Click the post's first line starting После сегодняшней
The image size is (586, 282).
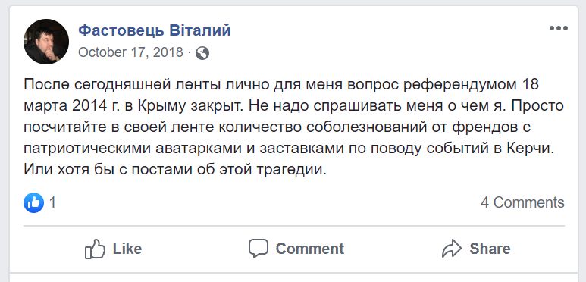pyautogui.click(x=281, y=85)
